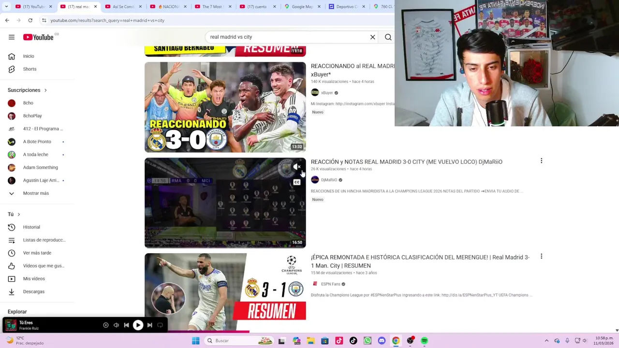Open the DjMaRiiO reaction video thumbnail
619x348 pixels.
225,203
